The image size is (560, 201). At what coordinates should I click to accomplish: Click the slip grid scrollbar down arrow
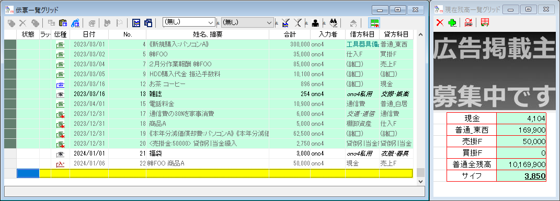pyautogui.click(x=420, y=181)
